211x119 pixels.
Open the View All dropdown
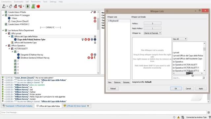coord(180,39)
